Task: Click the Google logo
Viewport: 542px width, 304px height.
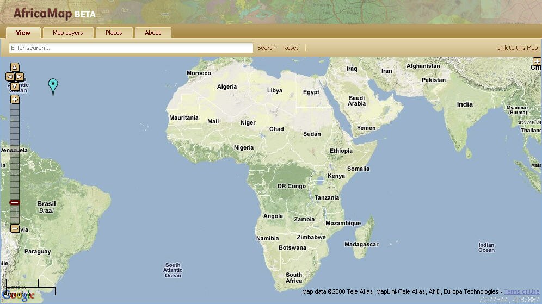Action: [19, 295]
